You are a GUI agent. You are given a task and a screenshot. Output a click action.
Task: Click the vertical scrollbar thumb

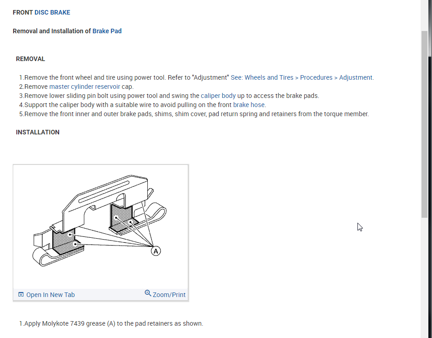(x=424, y=124)
